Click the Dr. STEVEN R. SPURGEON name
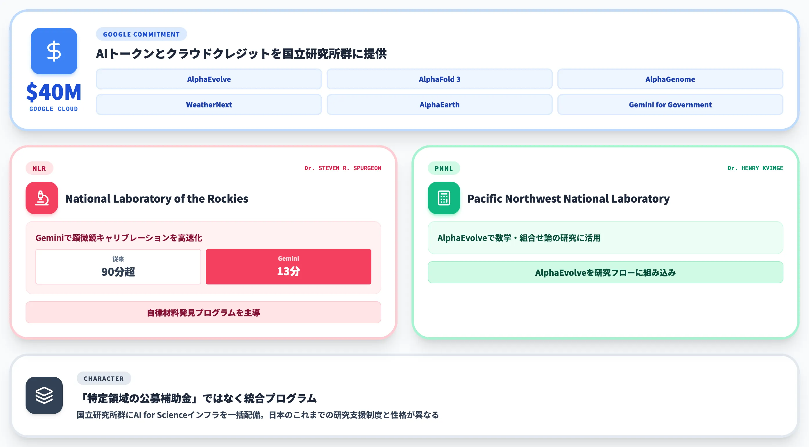The width and height of the screenshot is (809, 447). pos(343,168)
